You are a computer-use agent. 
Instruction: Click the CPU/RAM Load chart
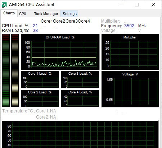click(x=60, y=52)
